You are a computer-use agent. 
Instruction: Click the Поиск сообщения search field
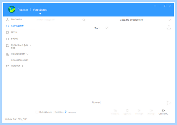point(59,20)
